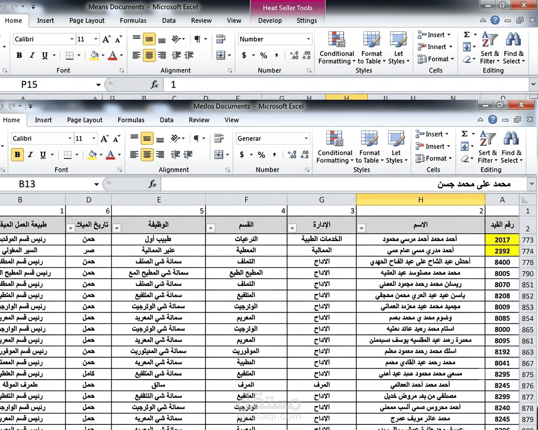Click back window formula bar showing 1

pos(346,84)
